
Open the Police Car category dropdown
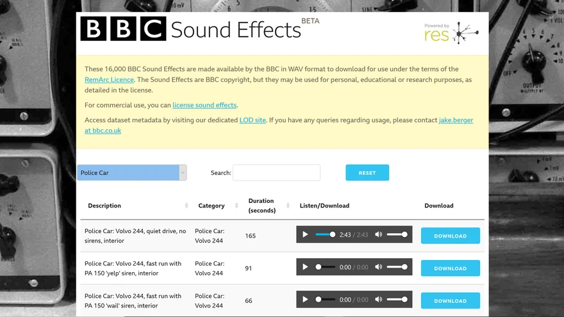(x=131, y=172)
